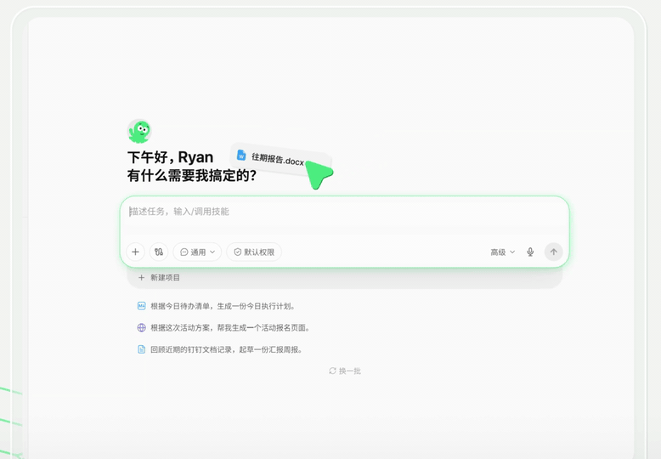Image resolution: width=661 pixels, height=459 pixels.
Task: Click the plus icon before 新建项目
Action: coord(142,278)
